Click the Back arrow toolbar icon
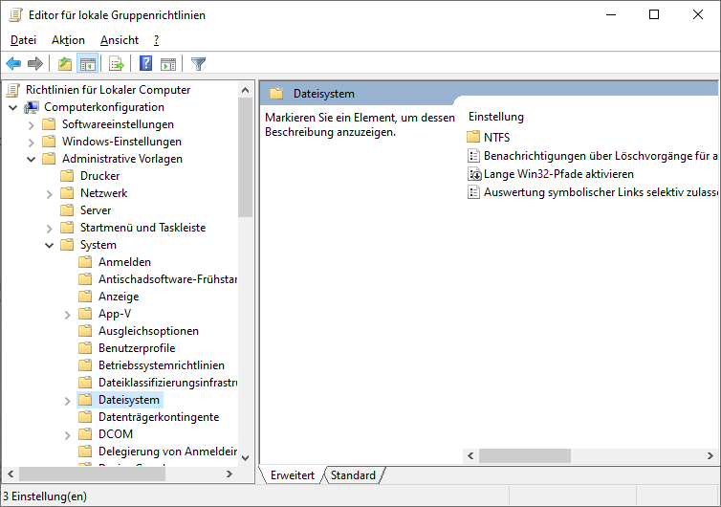Screen dimensions: 721x507 (13, 64)
